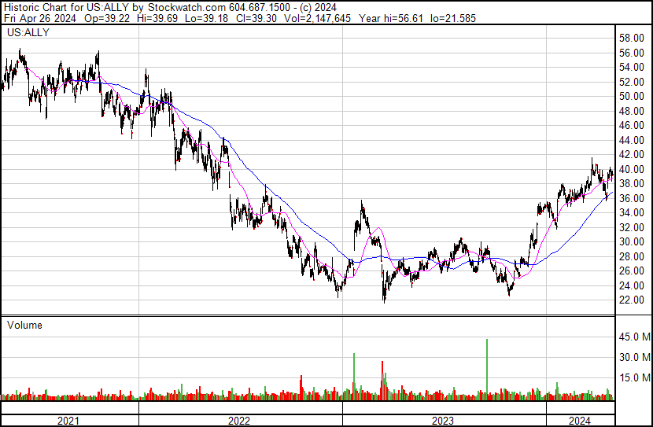This screenshot has width=653, height=427.
Task: Click the 28.00 price axis label
Action: pos(631,256)
